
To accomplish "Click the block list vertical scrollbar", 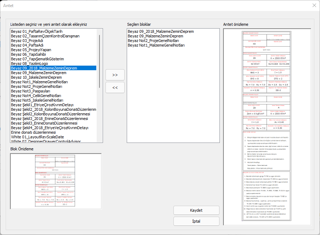I will coord(99,60).
